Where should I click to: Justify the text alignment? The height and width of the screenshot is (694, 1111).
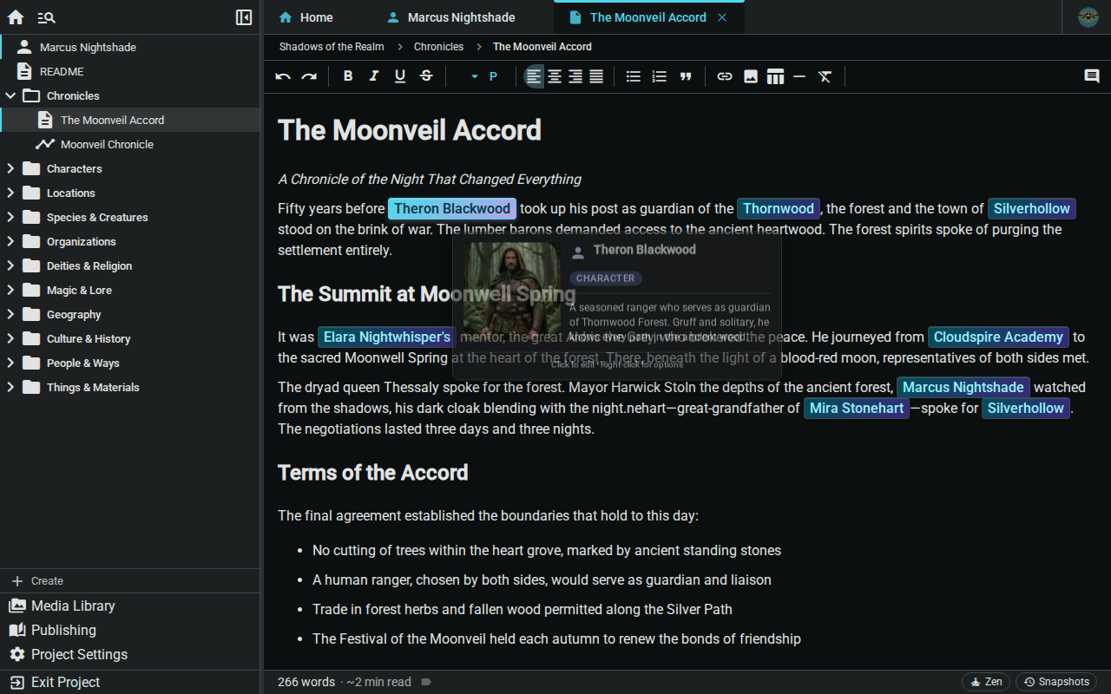(596, 76)
